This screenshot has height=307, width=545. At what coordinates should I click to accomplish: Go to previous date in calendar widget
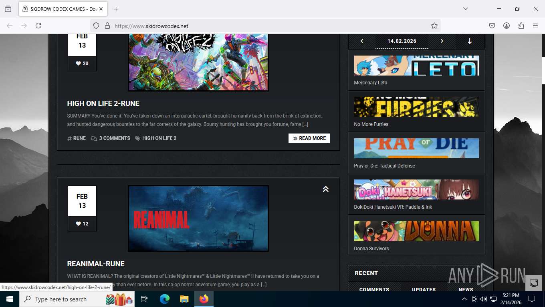[x=362, y=41]
